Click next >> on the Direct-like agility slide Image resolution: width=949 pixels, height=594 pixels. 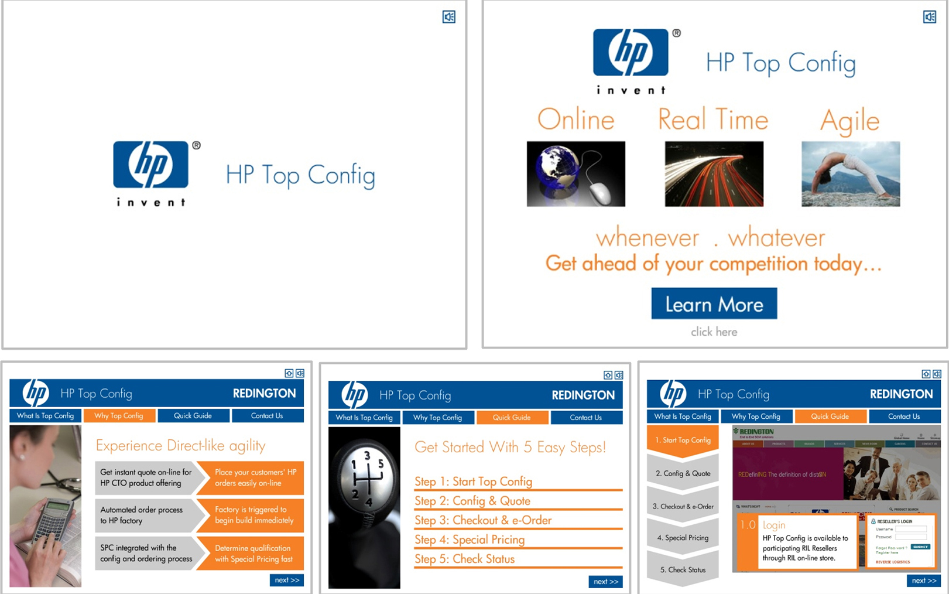pyautogui.click(x=287, y=580)
